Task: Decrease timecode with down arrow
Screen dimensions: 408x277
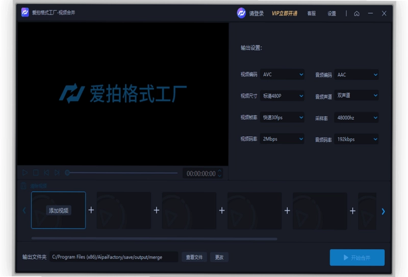Action: point(220,176)
